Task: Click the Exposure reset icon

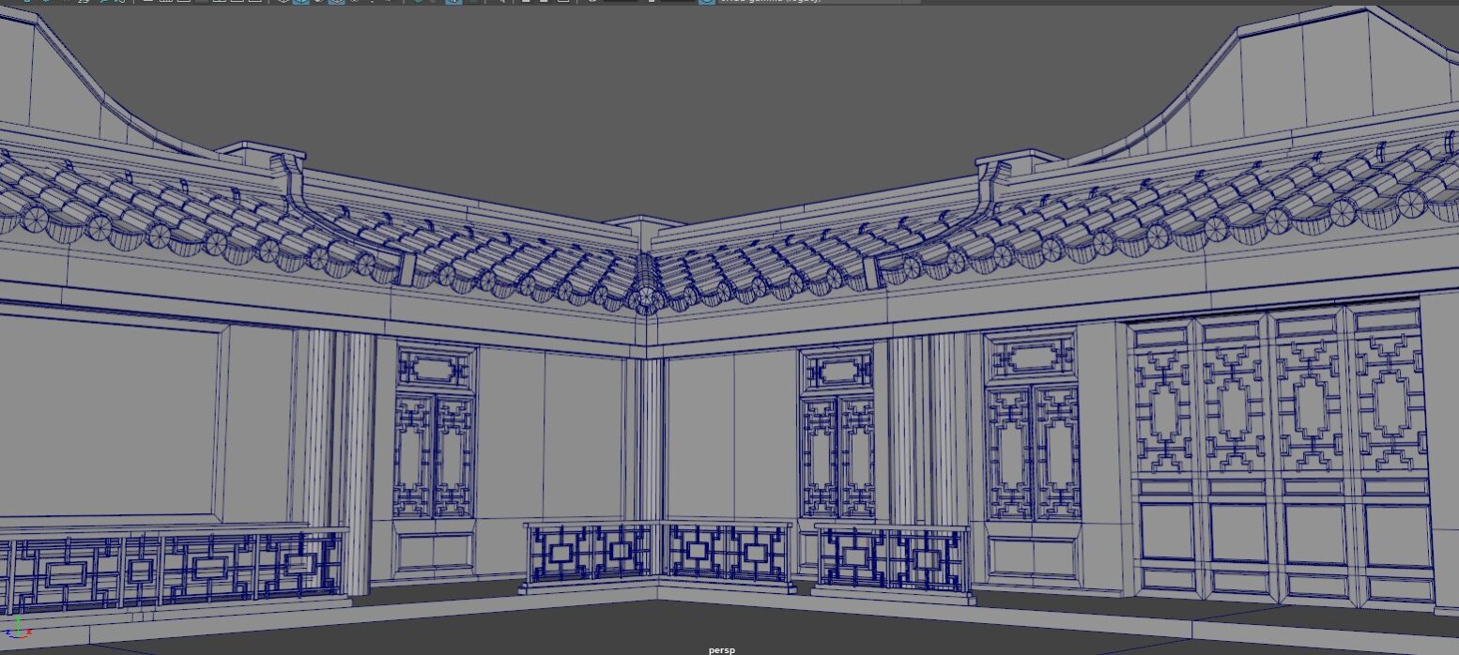Action: tap(592, 1)
